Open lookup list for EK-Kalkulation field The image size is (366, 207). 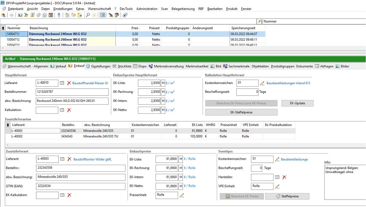(62, 195)
